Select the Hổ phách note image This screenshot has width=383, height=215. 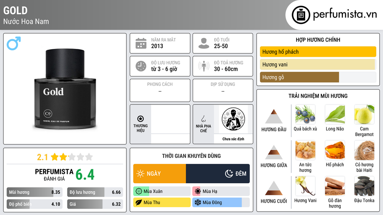click(x=335, y=150)
